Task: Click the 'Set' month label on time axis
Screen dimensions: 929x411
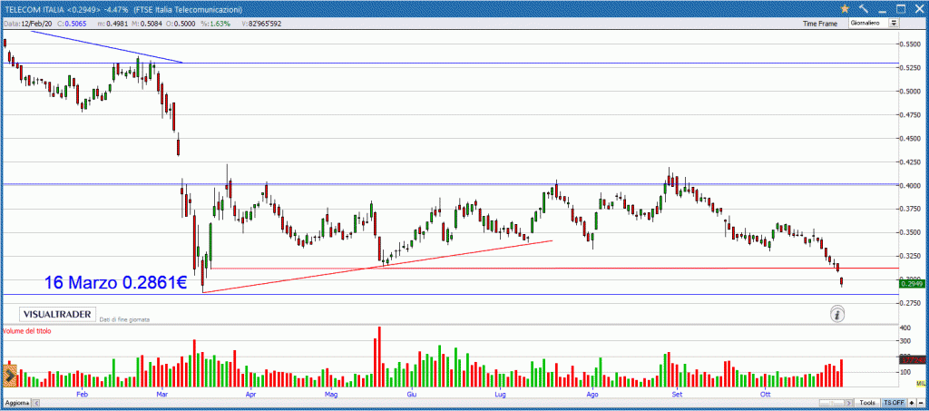Action: pyautogui.click(x=677, y=394)
